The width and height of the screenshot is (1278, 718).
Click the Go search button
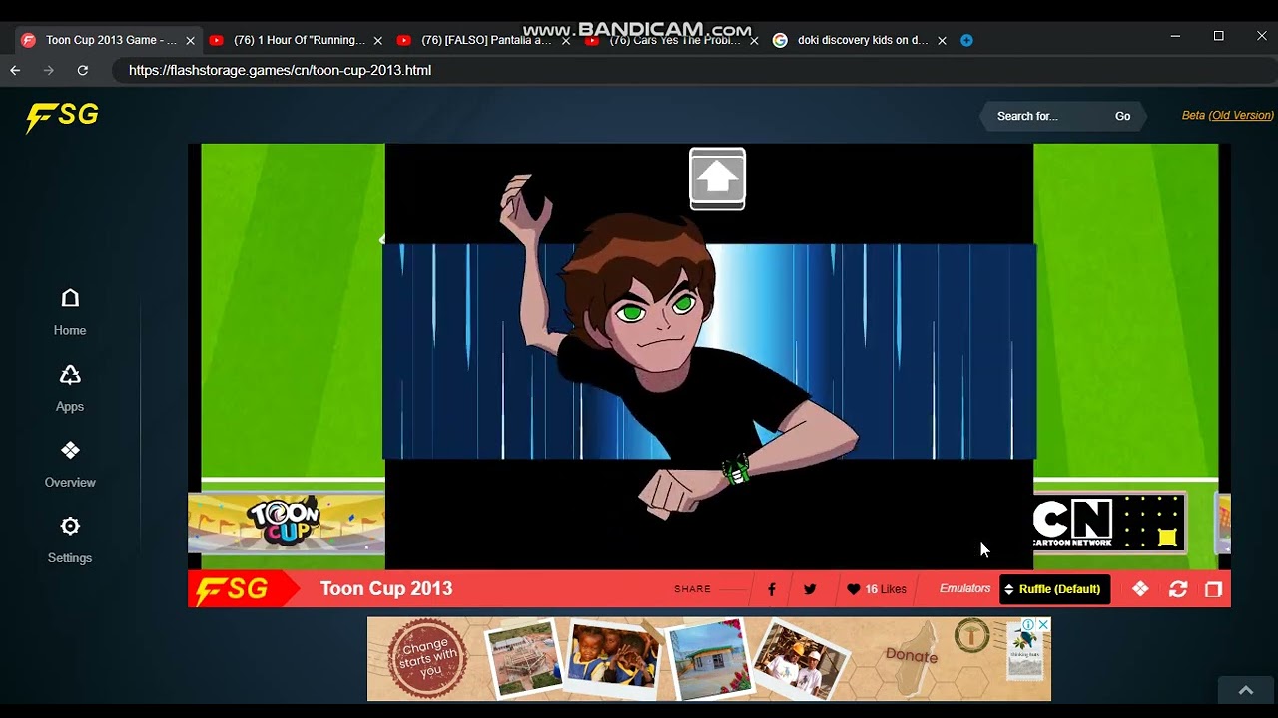[x=1122, y=117]
